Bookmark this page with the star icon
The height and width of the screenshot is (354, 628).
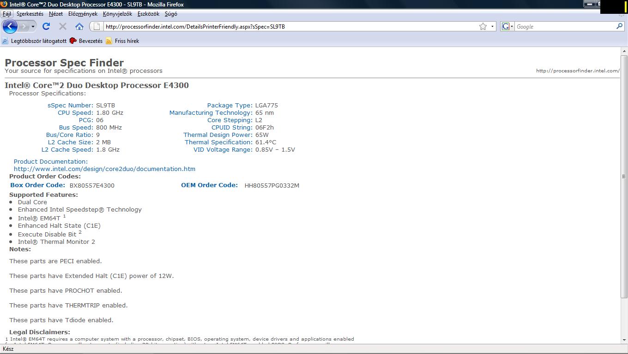pos(483,26)
